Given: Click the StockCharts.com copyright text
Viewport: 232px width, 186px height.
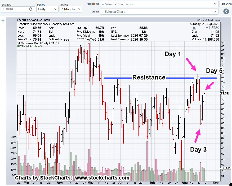Looking at the screenshot, I should 208,20.
